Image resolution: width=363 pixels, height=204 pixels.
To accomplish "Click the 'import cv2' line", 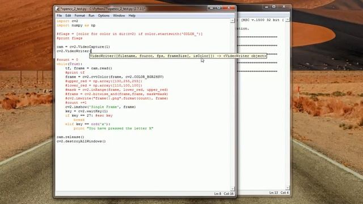I will pyautogui.click(x=67, y=21).
